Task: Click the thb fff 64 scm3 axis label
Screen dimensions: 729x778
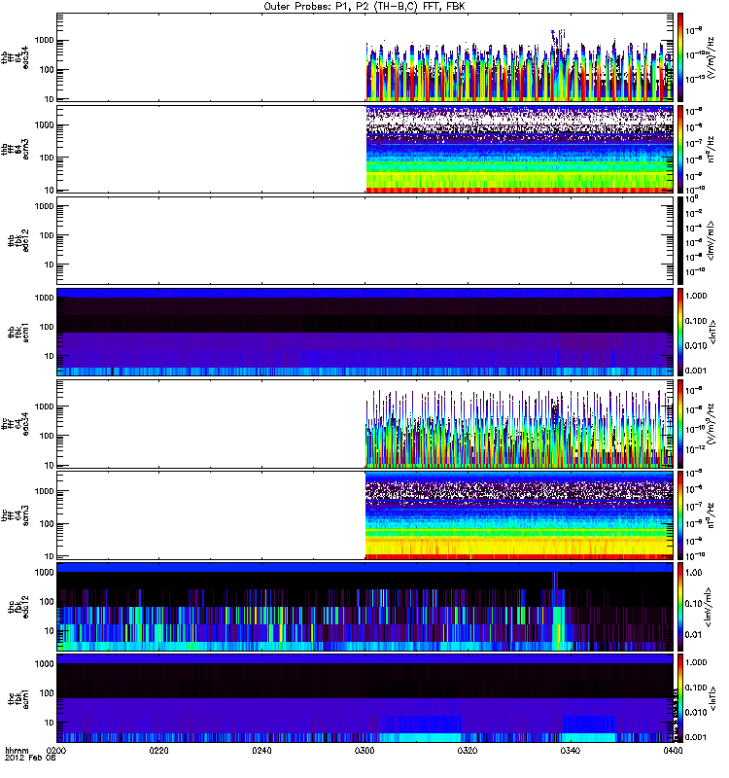Action: tap(15, 149)
